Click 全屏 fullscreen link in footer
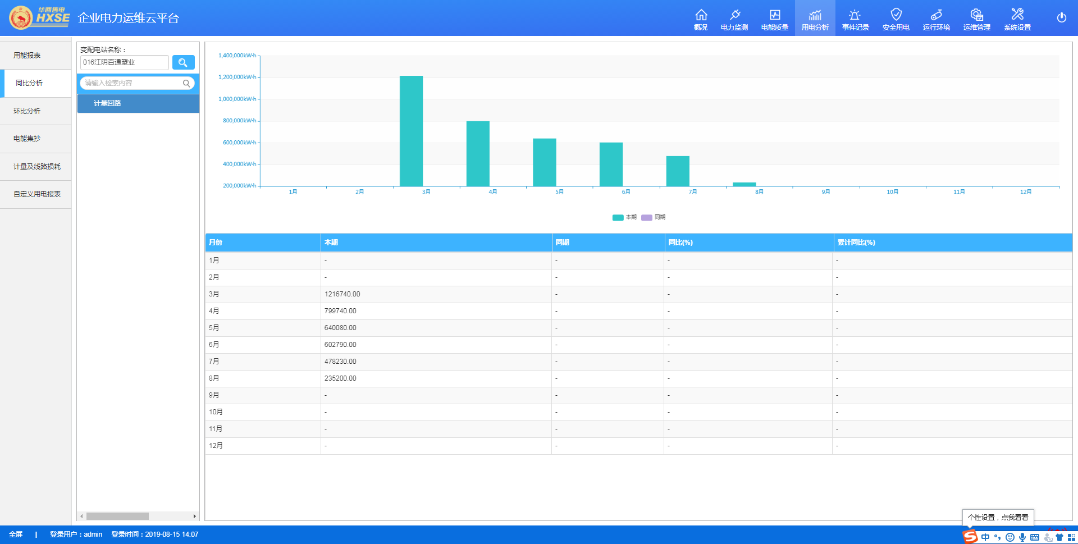Viewport: 1078px width, 544px height. [x=16, y=534]
